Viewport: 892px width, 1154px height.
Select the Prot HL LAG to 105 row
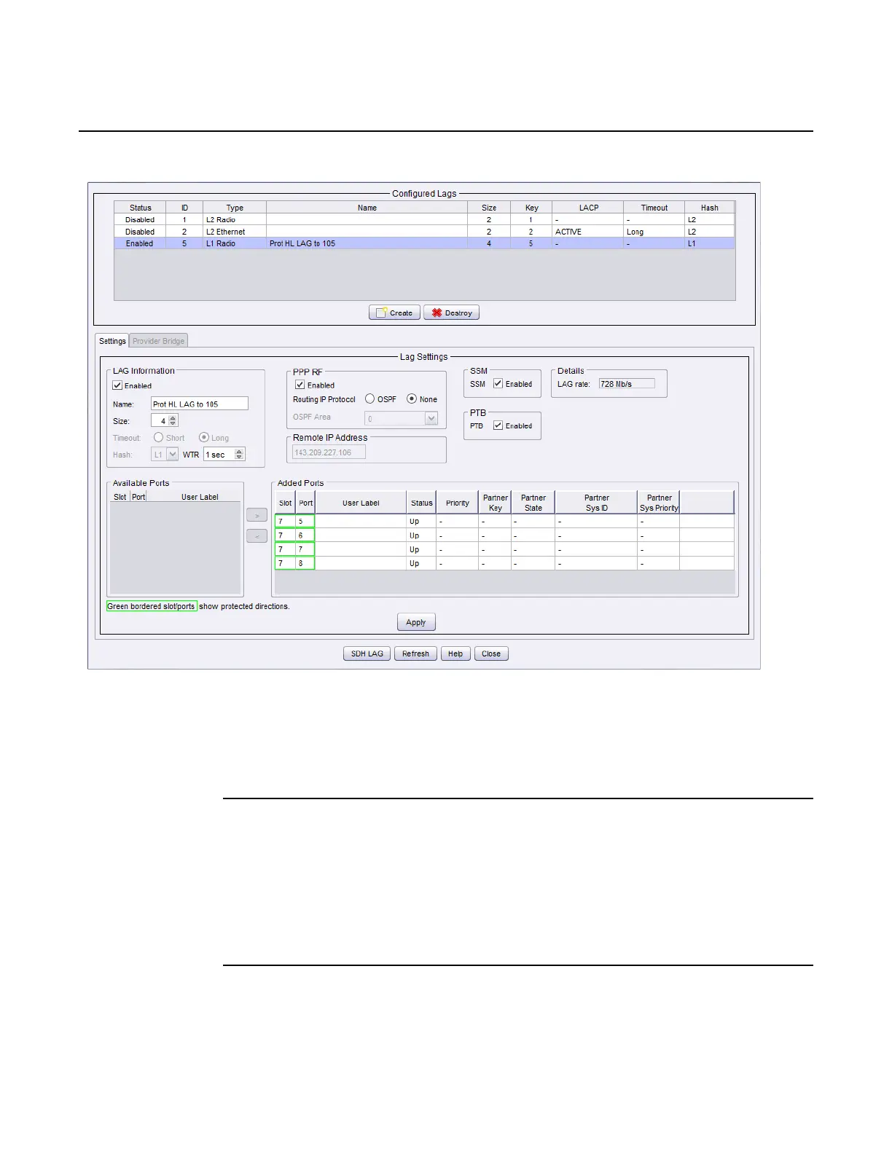[x=424, y=243]
